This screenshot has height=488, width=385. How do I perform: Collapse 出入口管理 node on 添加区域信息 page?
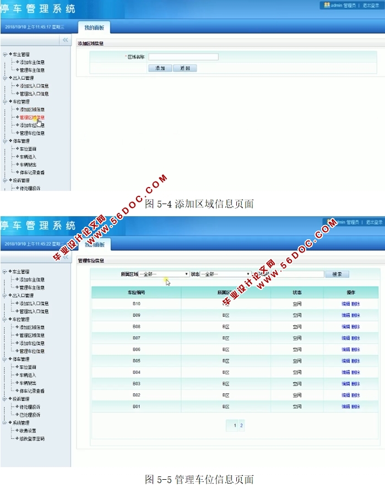click(x=4, y=78)
